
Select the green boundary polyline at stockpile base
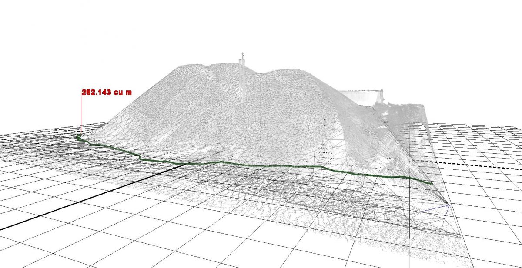pyautogui.click(x=261, y=165)
